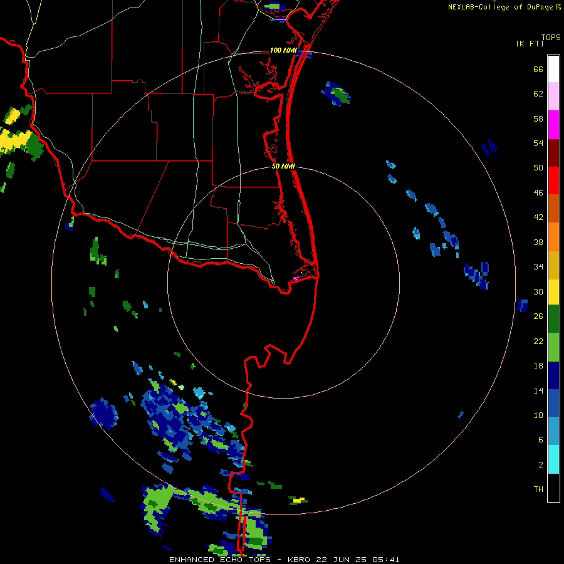
Task: Pick the dark orange legend swatch
Action: click(x=553, y=209)
